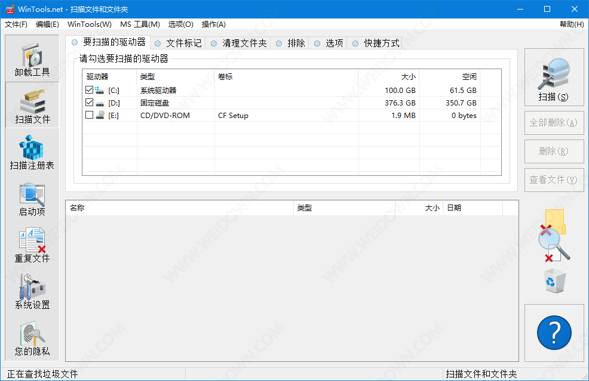Image resolution: width=589 pixels, height=381 pixels.
Task: Sort drives by 大小 column header
Action: point(389,76)
